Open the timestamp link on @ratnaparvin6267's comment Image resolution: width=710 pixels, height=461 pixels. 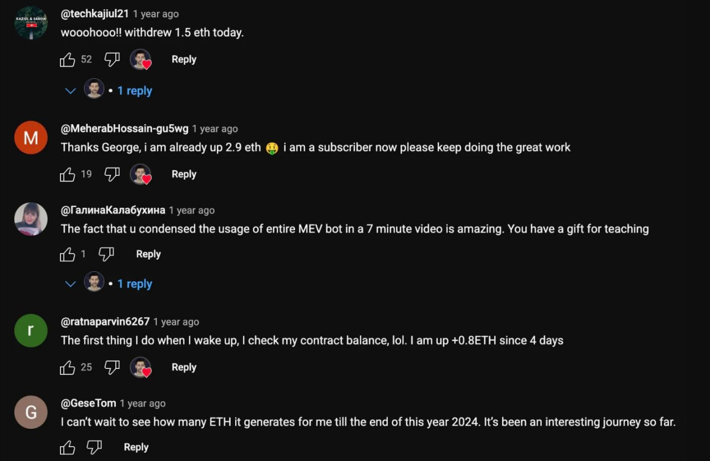tap(176, 321)
